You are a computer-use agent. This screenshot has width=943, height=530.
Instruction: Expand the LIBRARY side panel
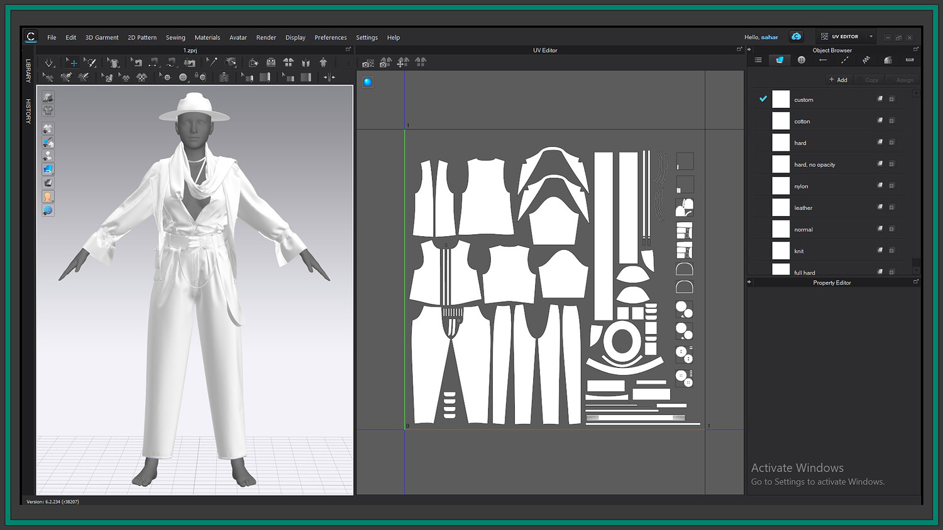pyautogui.click(x=28, y=71)
